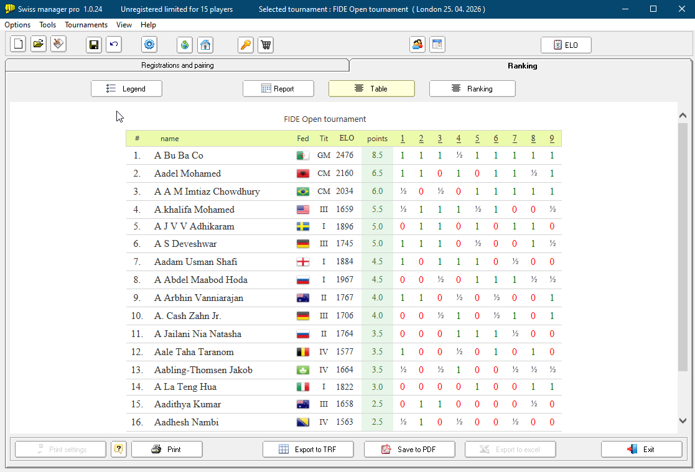Image resolution: width=695 pixels, height=472 pixels.
Task: Click the Legend button
Action: tap(126, 89)
